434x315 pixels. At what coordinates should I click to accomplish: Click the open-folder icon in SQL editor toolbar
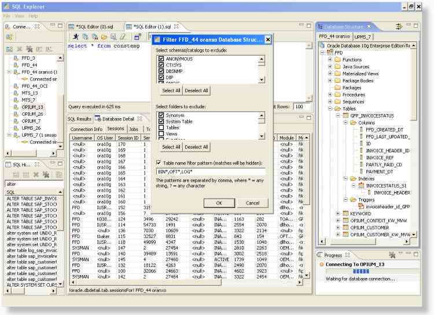(x=104, y=37)
